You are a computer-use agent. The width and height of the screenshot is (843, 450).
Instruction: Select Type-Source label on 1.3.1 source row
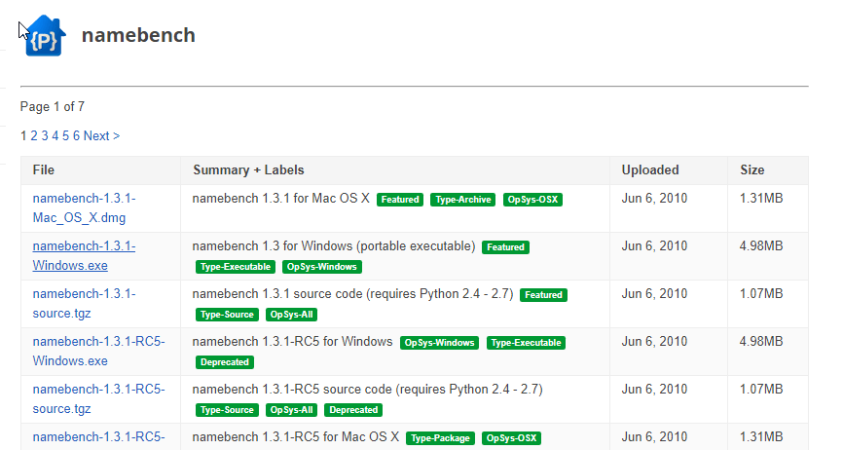pyautogui.click(x=227, y=315)
